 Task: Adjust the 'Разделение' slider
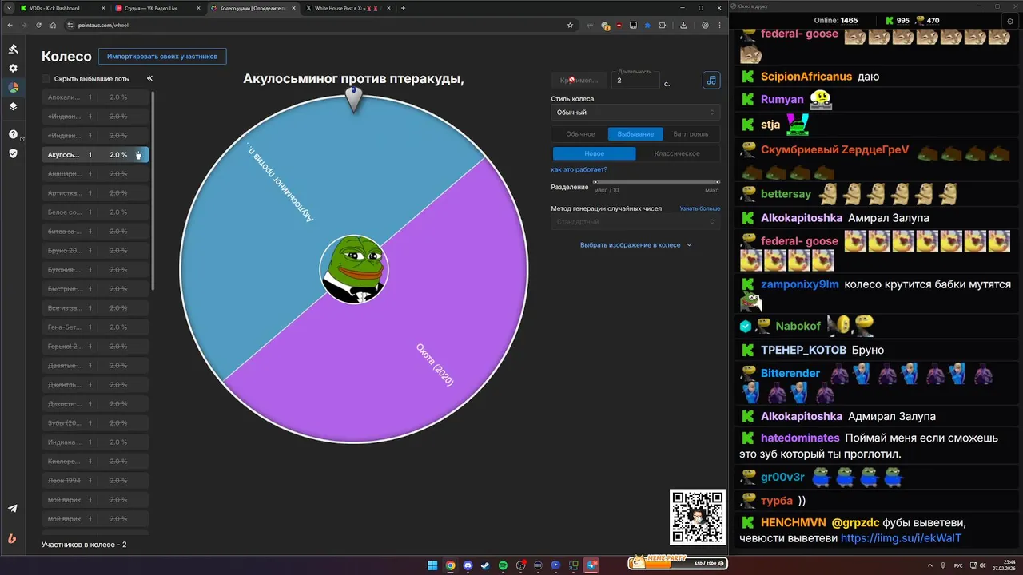[x=656, y=182]
